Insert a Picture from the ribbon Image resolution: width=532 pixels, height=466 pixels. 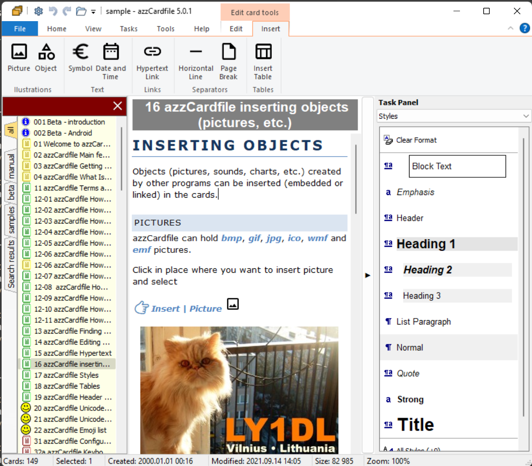19,57
